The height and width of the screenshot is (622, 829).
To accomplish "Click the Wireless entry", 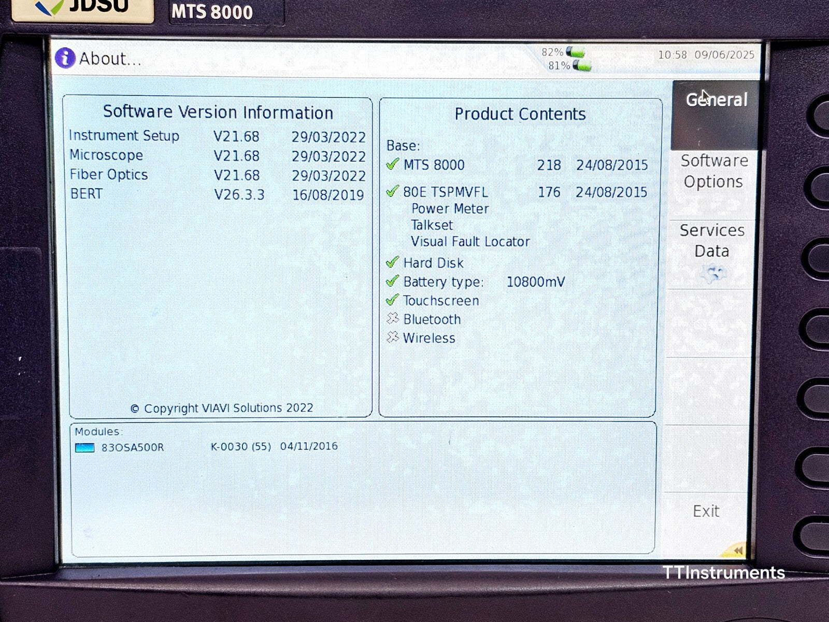I will coord(429,338).
